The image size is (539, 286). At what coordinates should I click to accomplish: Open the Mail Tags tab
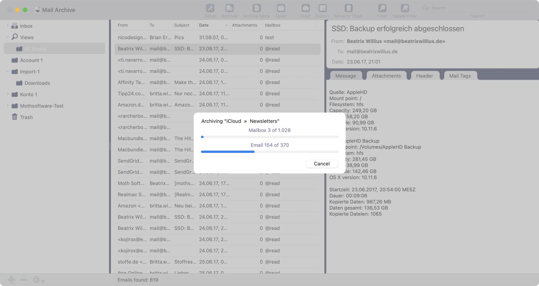click(460, 76)
